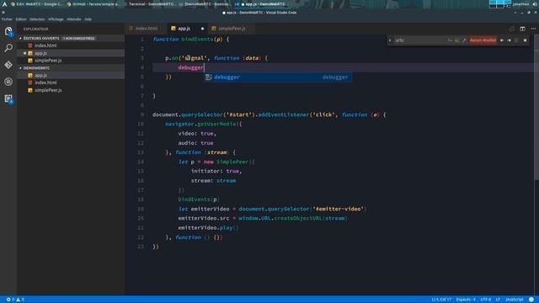Open the Fichier menu

[7, 19]
